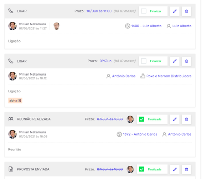Uncheck Finalizada on PROPOSTA ENVIADA
202x179 pixels.
pos(141,169)
